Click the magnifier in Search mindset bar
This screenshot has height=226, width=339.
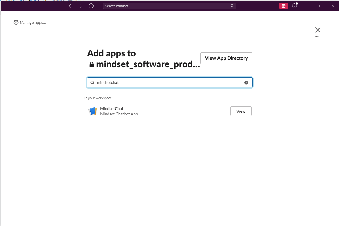click(232, 6)
